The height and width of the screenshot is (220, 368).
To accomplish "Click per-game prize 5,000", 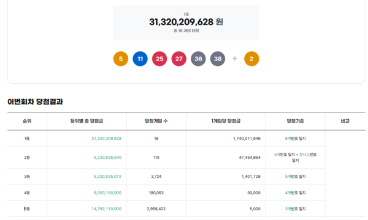I will point(255,209).
